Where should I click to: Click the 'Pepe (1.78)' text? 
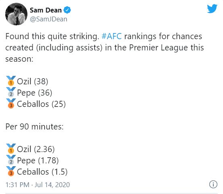pyautogui.click(x=38, y=161)
